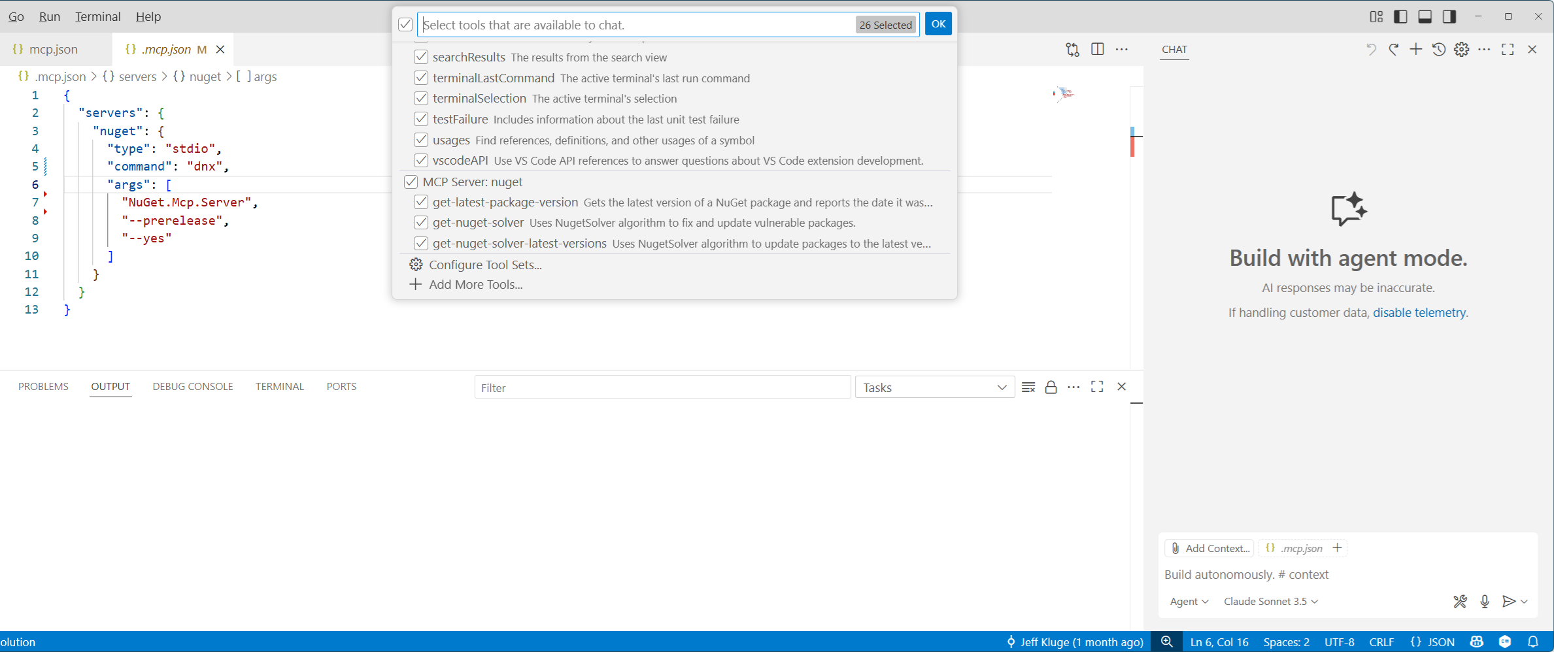1554x652 pixels.
Task: Uncheck get-nuget-solver-latest-versions tool
Action: (421, 243)
